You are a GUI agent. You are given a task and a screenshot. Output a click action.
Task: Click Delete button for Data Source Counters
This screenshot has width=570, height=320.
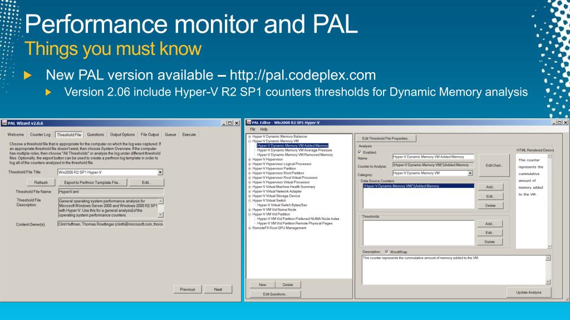(490, 206)
